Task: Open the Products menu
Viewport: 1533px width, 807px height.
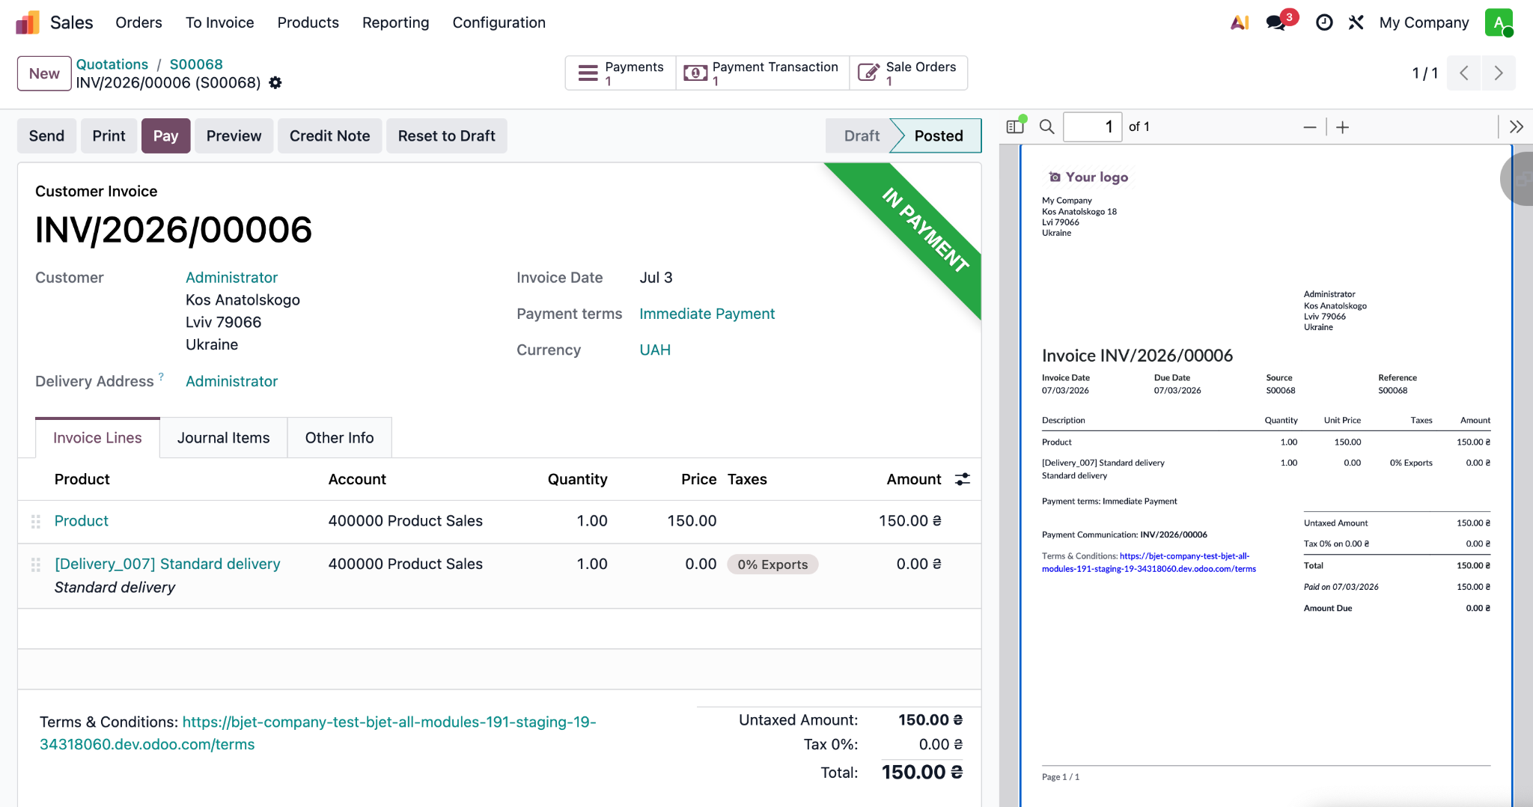Action: pos(308,22)
